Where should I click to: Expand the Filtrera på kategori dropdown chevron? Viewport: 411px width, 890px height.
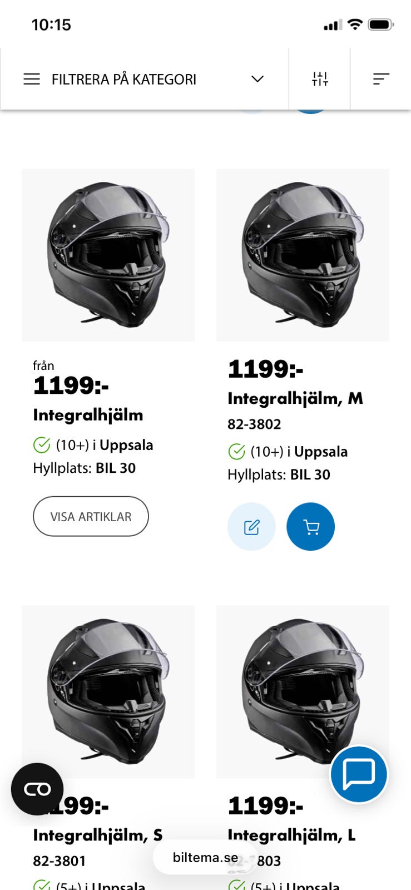point(257,79)
